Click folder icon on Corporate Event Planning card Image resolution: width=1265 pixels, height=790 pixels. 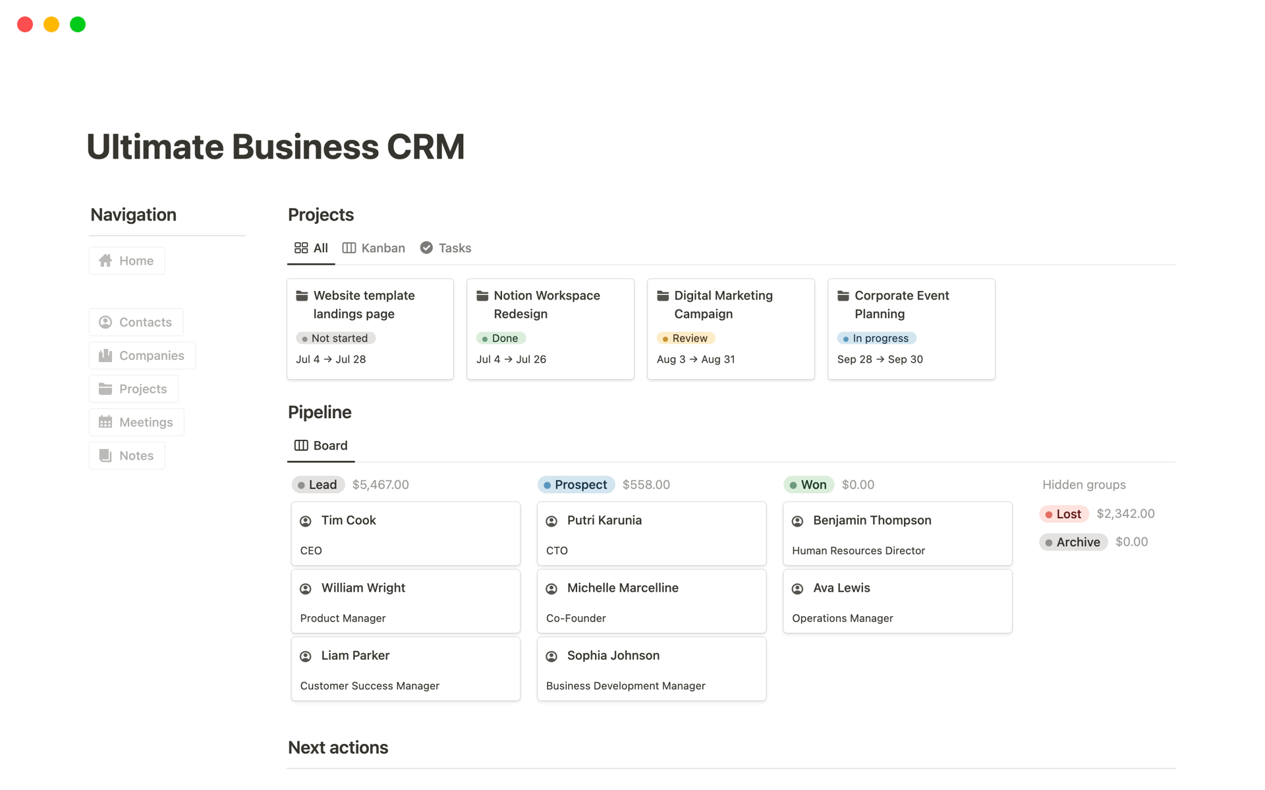coord(843,296)
